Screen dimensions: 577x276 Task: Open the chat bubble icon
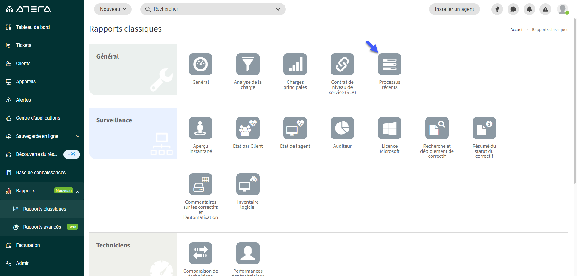click(x=513, y=9)
